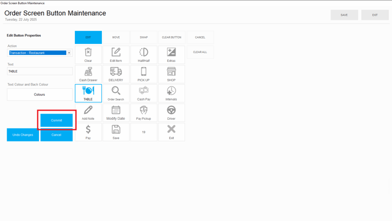Switch to SWAP mode
Image resolution: width=392 pixels, height=221 pixels.
click(x=144, y=37)
